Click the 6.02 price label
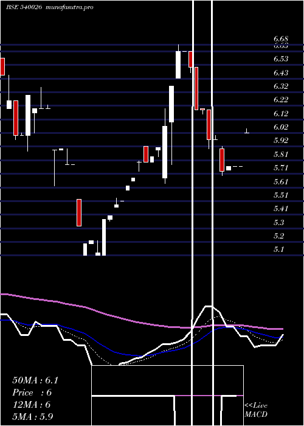Screen dimensions: 304x426 pyautogui.click(x=281, y=127)
